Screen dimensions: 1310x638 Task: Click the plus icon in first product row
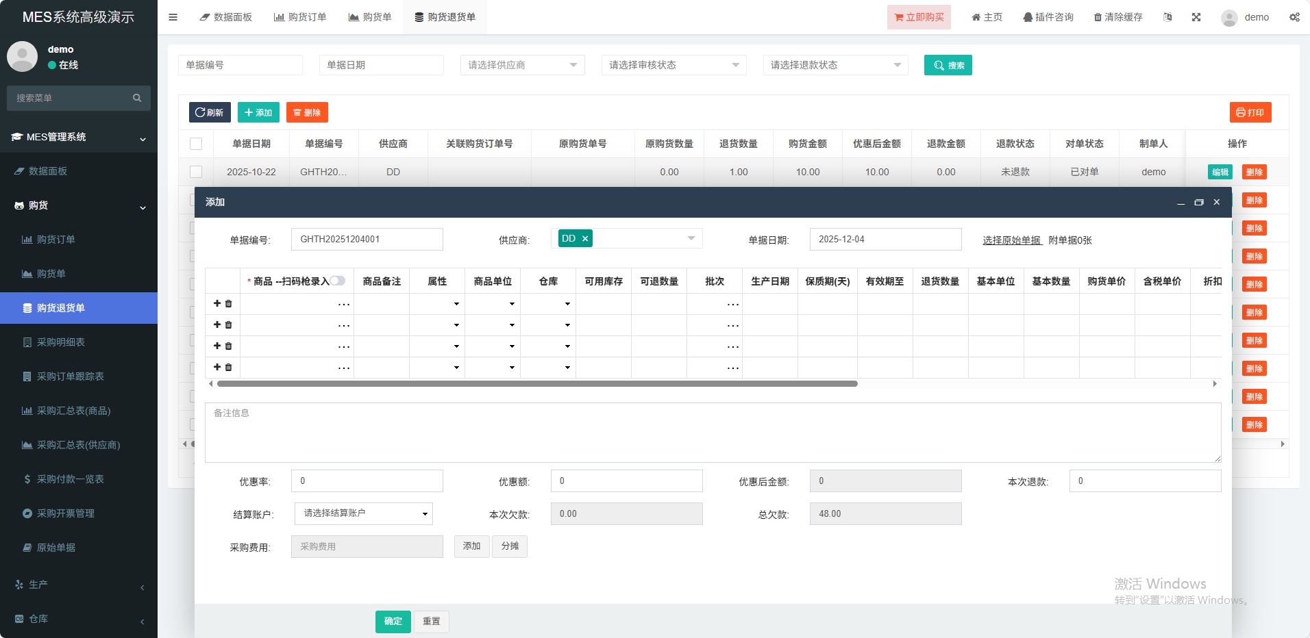pos(217,303)
